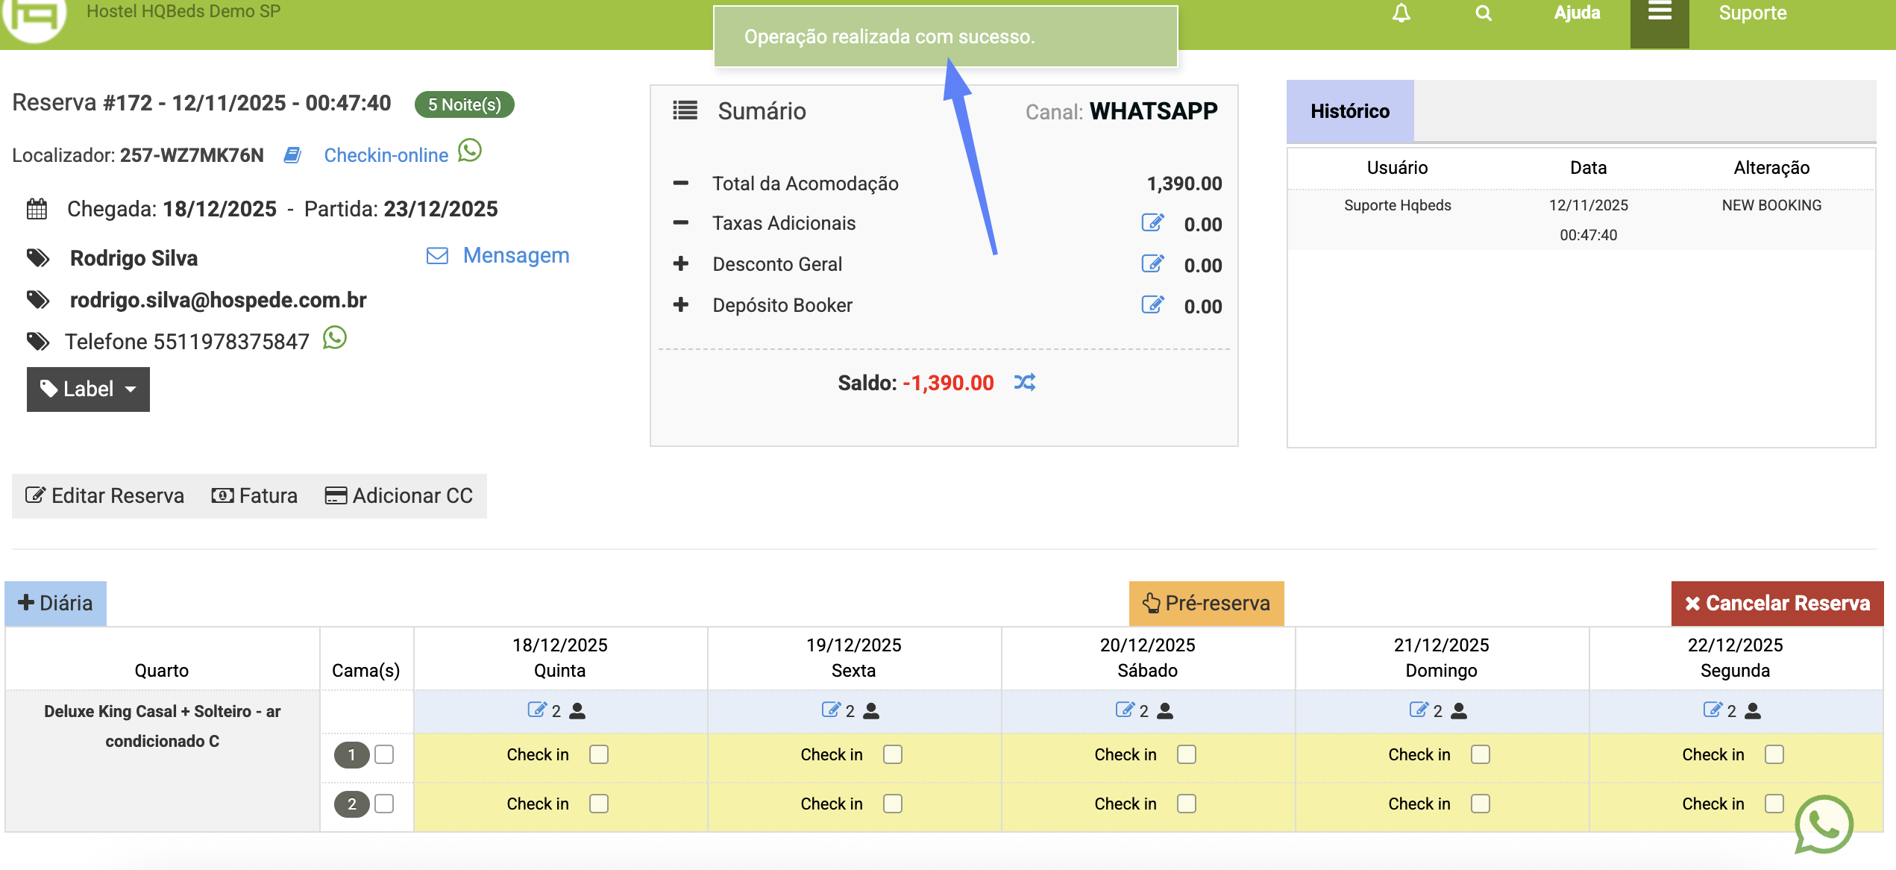Edit Desconto Geral value icon
This screenshot has height=870, width=1896.
[1152, 264]
